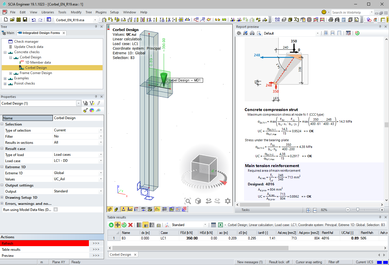
Task: Click the zoom magnifier in 3D view
Action: point(188,201)
